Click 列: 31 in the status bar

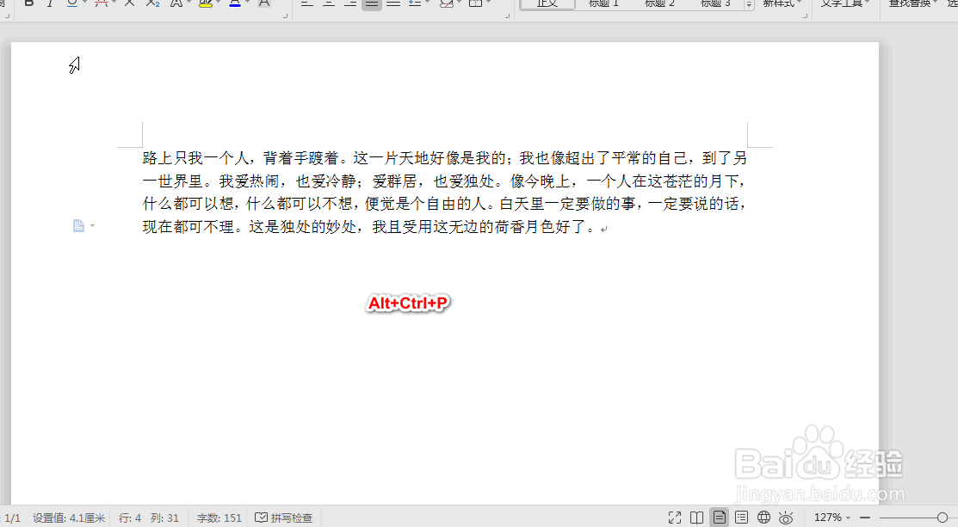165,518
